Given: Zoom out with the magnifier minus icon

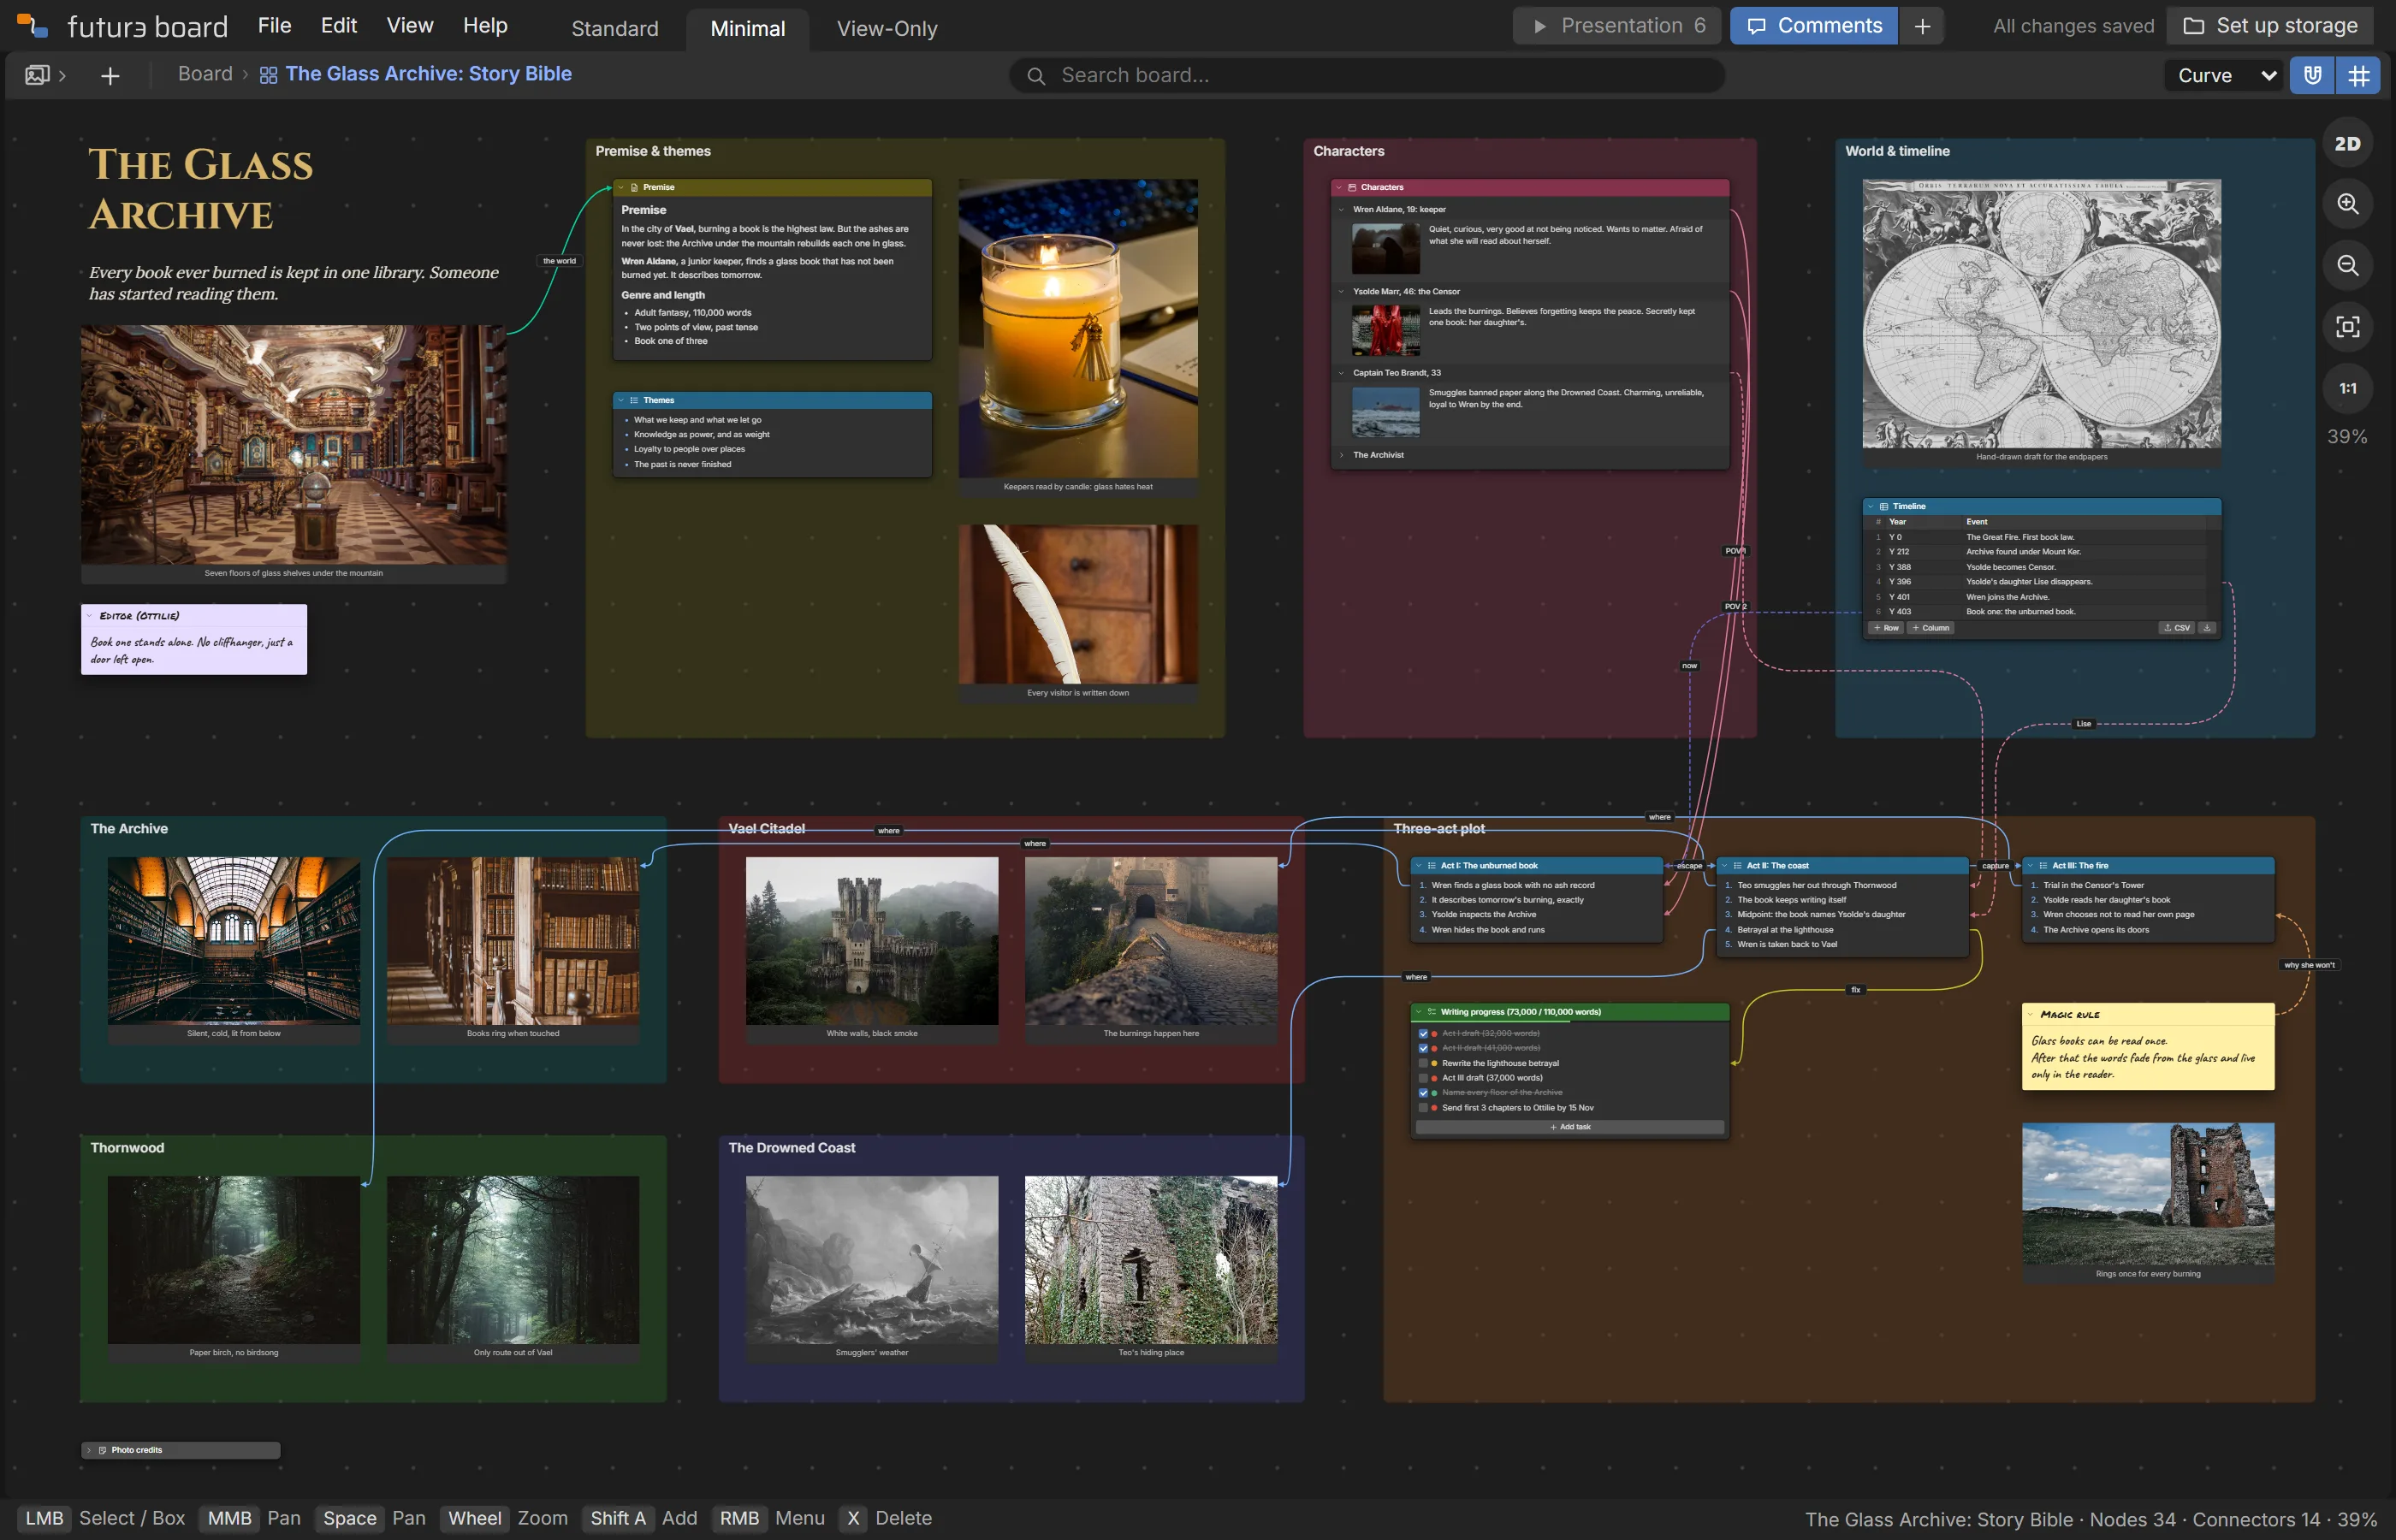Looking at the screenshot, I should 2347,265.
